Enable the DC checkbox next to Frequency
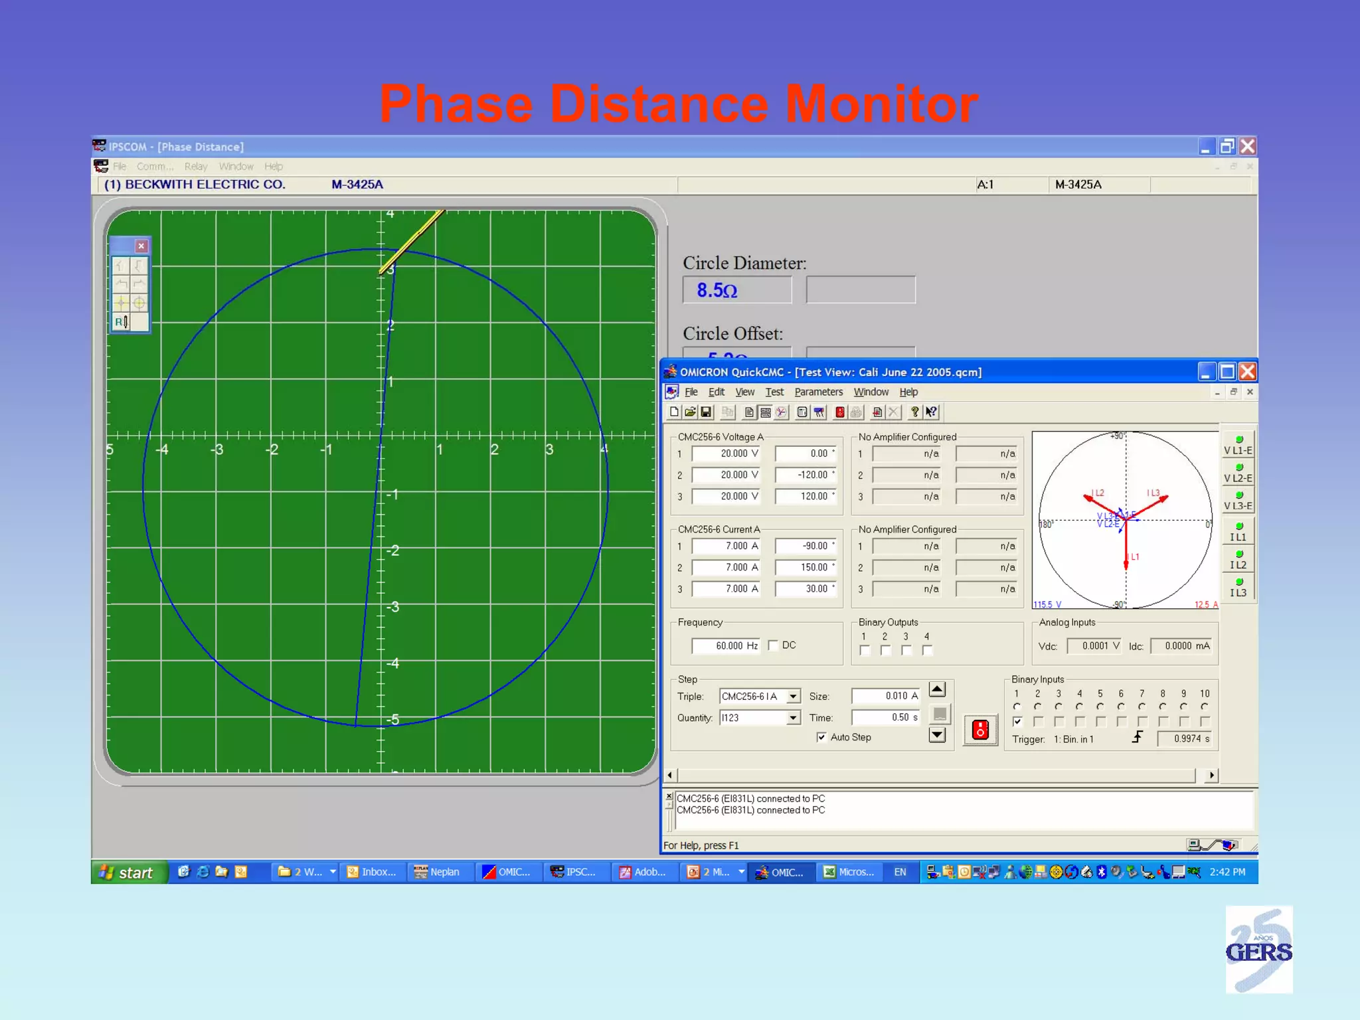The height and width of the screenshot is (1020, 1360). coord(773,645)
